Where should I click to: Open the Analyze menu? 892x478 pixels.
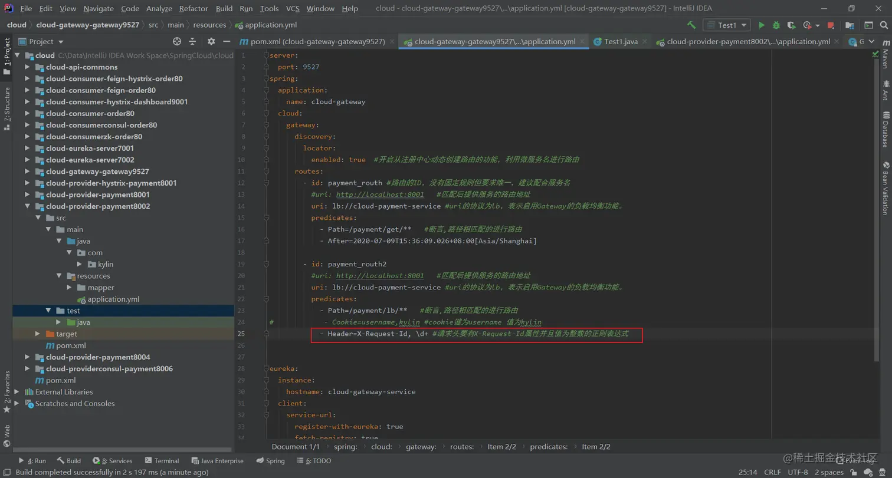tap(159, 9)
